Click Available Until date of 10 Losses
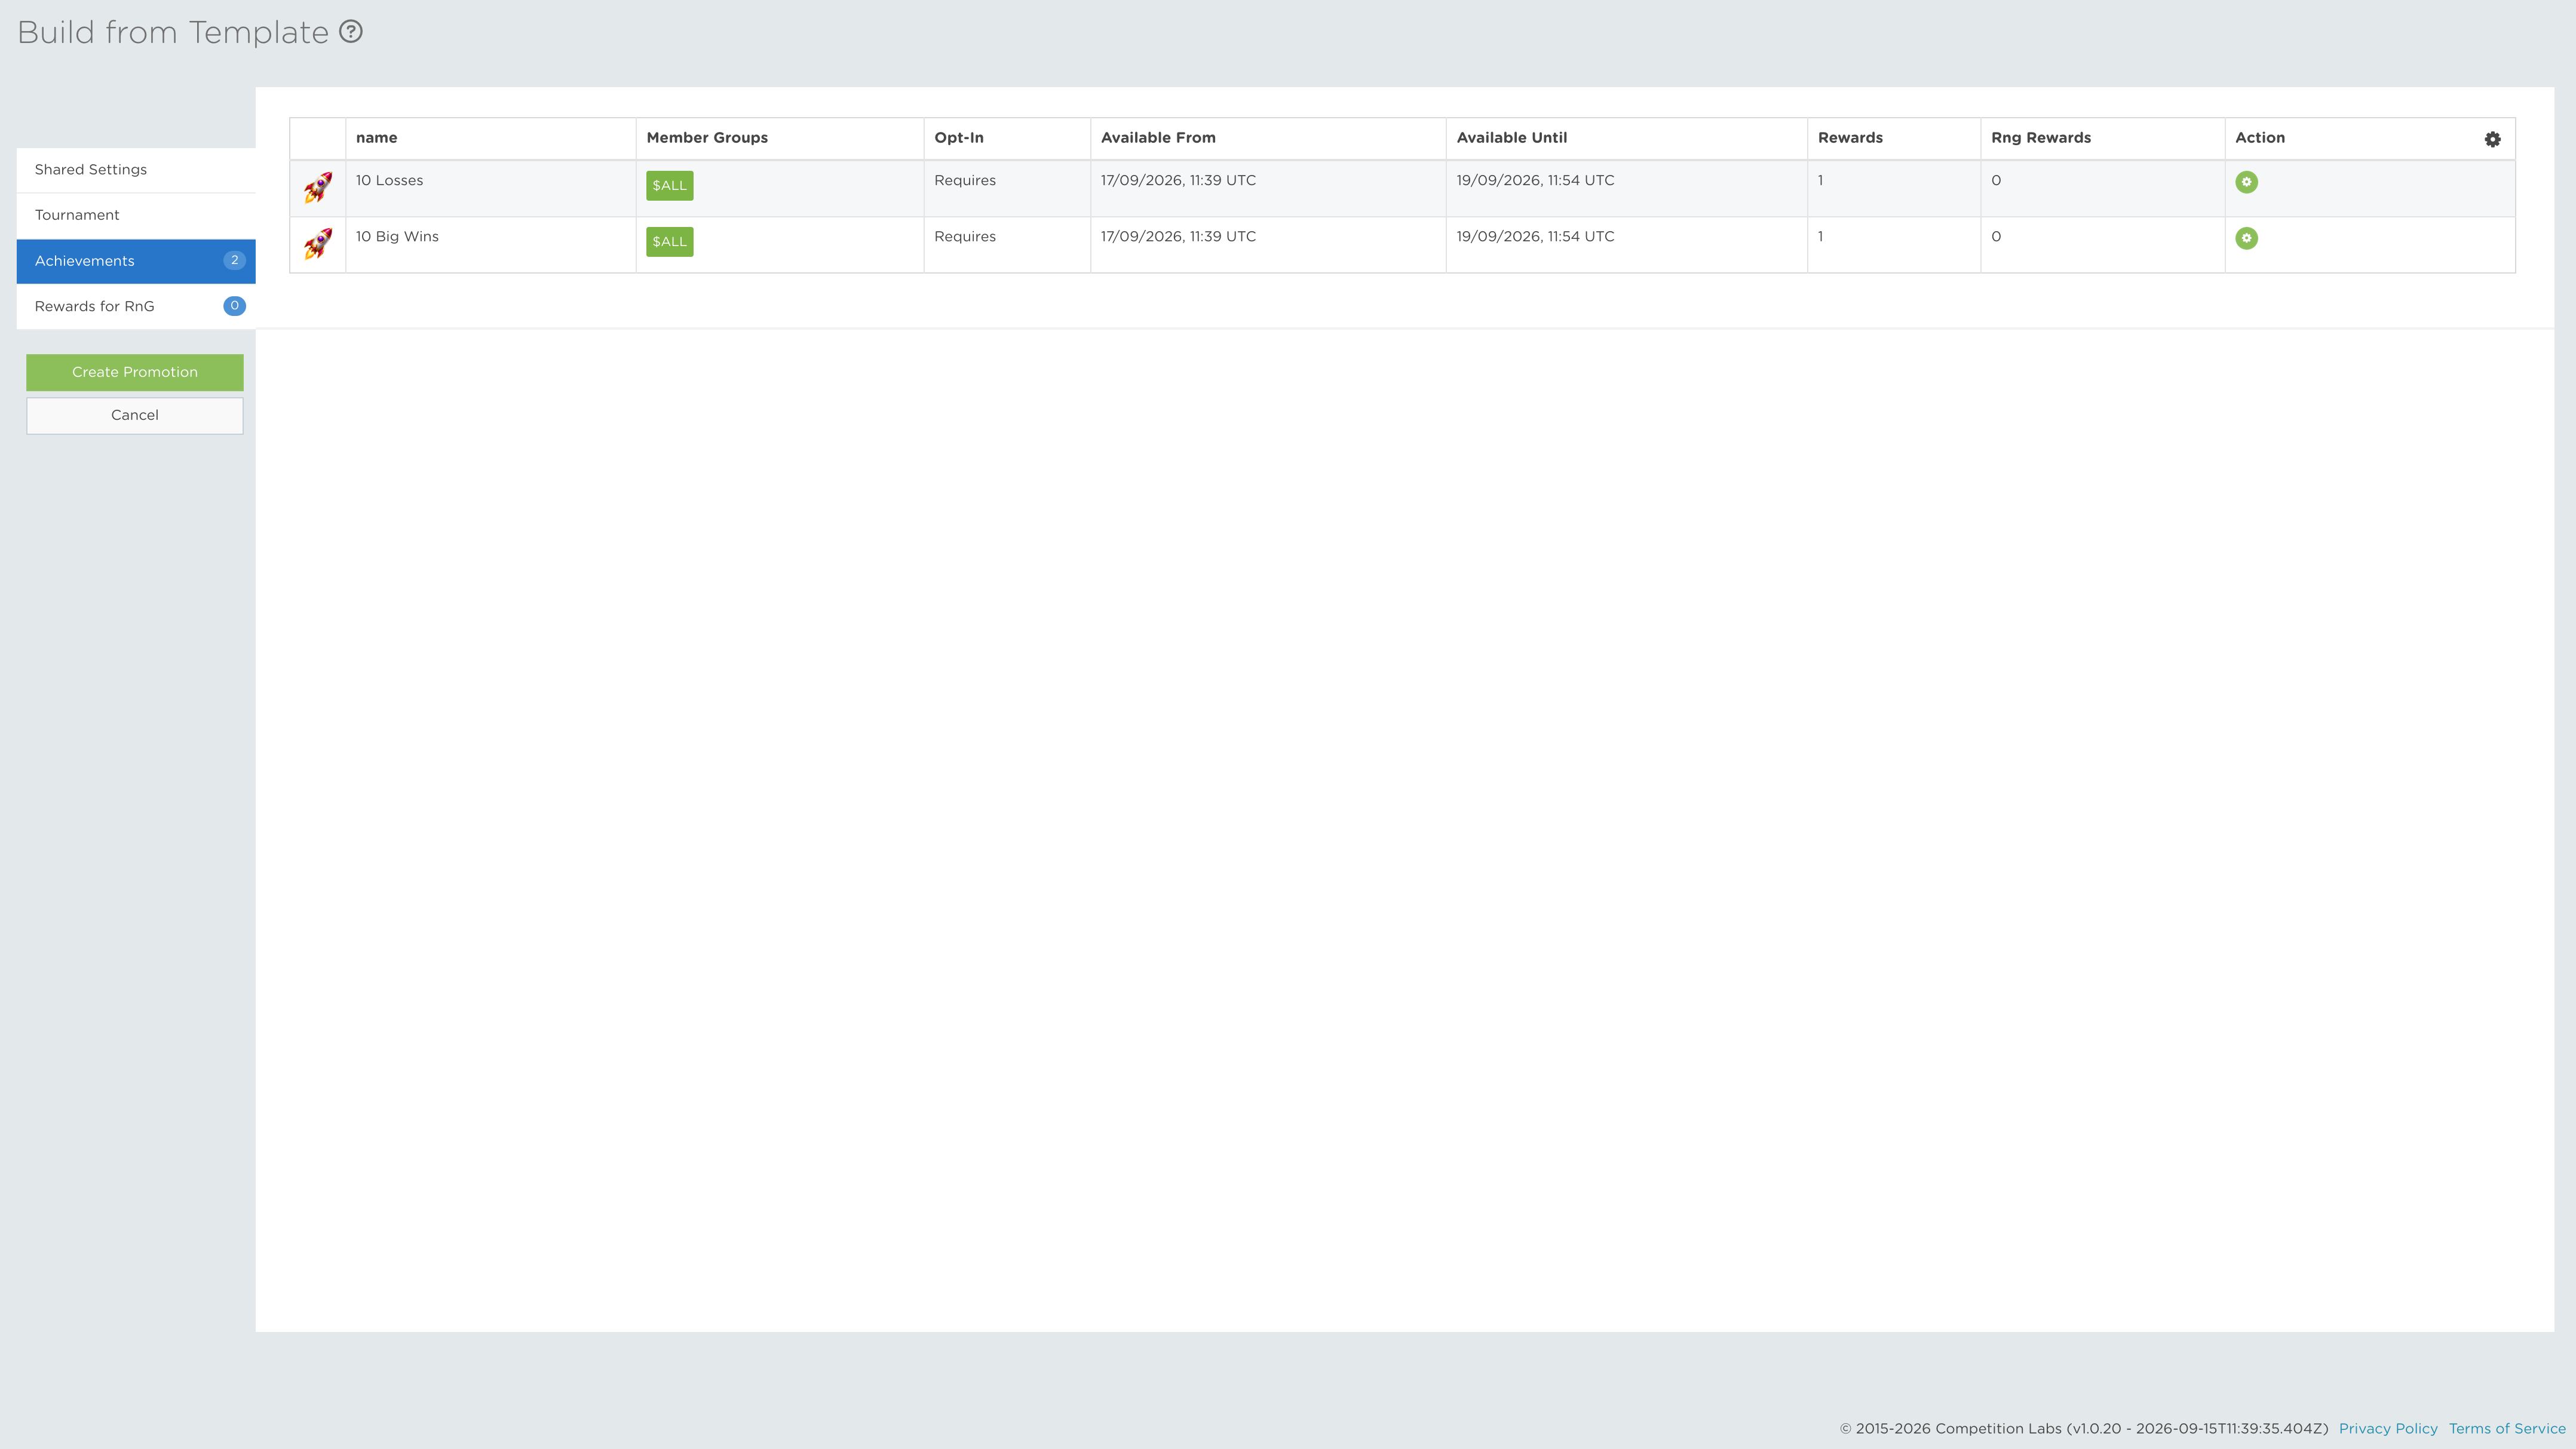 [1535, 180]
